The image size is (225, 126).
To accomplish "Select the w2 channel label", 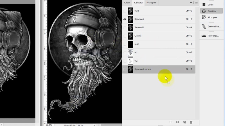I will pos(136,61).
